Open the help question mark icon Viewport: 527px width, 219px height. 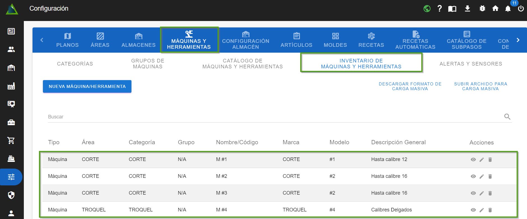coord(440,9)
